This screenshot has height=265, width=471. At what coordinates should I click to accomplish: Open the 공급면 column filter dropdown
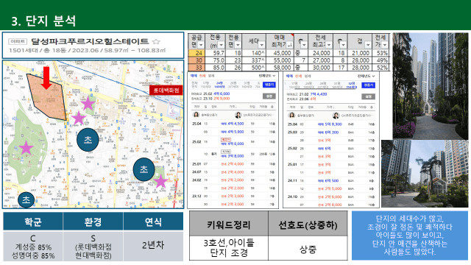(201, 45)
